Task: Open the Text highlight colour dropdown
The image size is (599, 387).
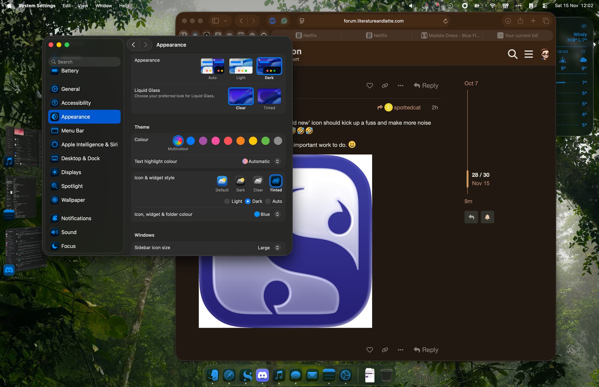Action: (x=277, y=161)
